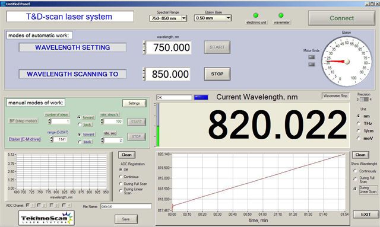Click the Etalon gauge center knob

click(x=347, y=62)
